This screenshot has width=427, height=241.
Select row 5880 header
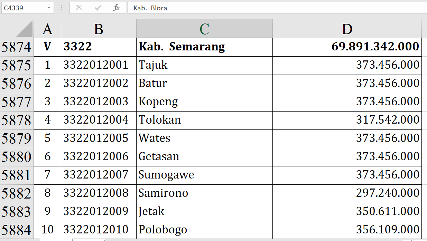pos(17,157)
